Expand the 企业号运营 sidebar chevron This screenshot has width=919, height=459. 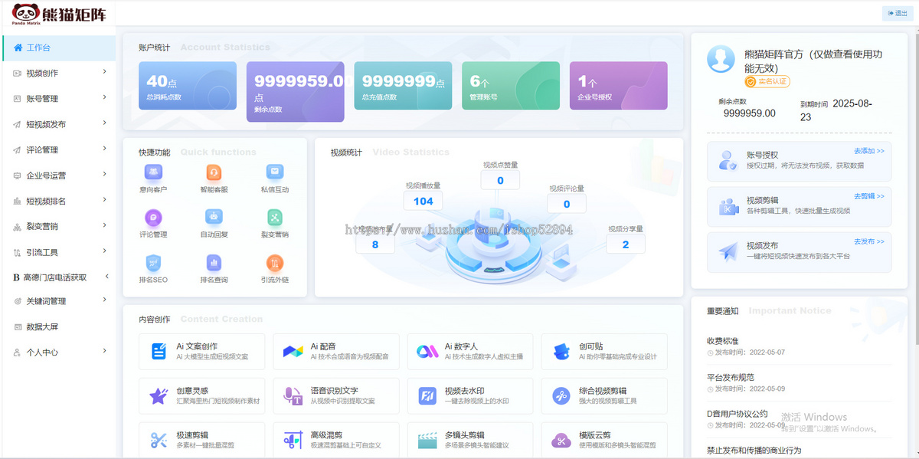click(x=104, y=174)
